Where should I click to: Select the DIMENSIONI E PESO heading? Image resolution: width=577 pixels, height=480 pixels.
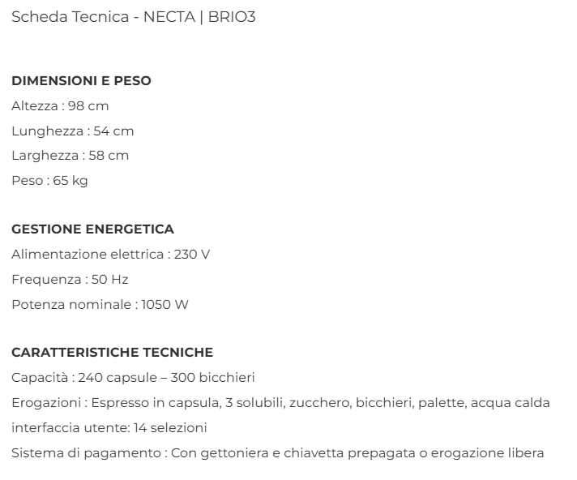pos(81,81)
